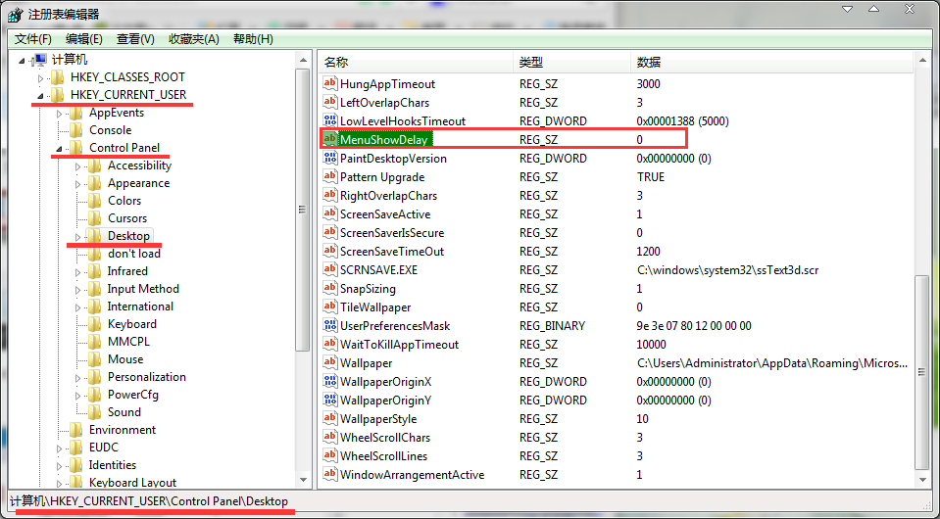The width and height of the screenshot is (940, 519).
Task: Select the Keyboard key in tree
Action: [x=131, y=324]
